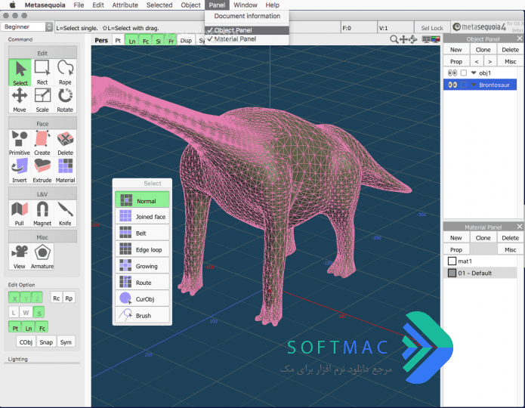Viewport: 525px width, 408px height.
Task: Open the Window menu
Action: [246, 5]
